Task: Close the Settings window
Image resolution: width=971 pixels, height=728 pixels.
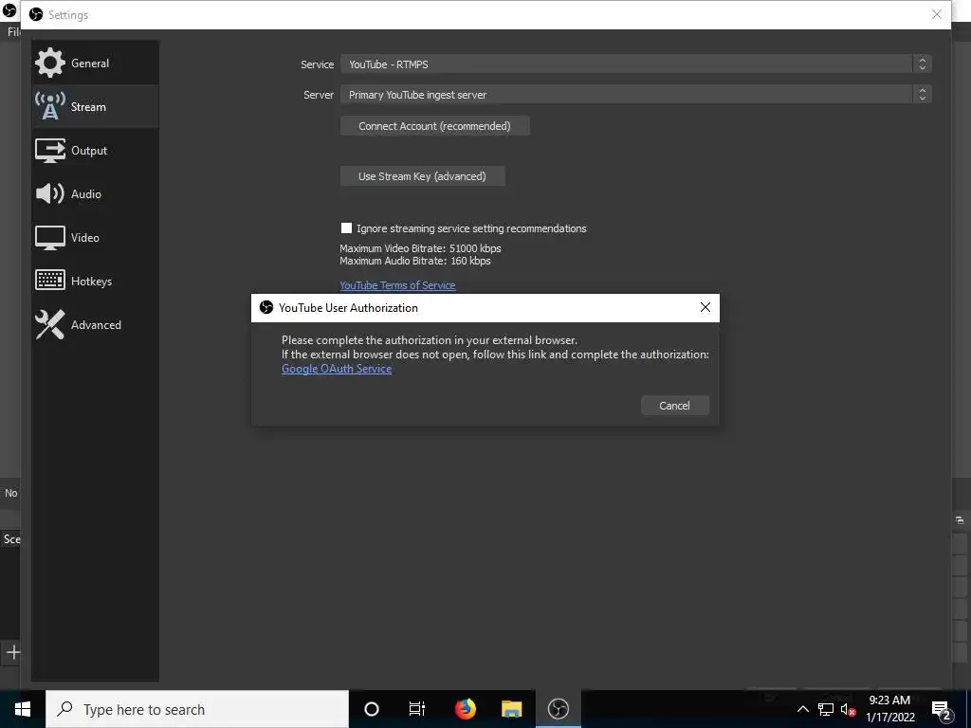Action: point(936,14)
